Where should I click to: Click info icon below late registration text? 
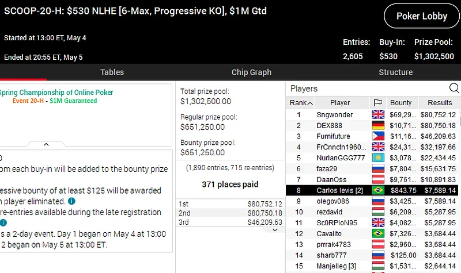pos(3,223)
